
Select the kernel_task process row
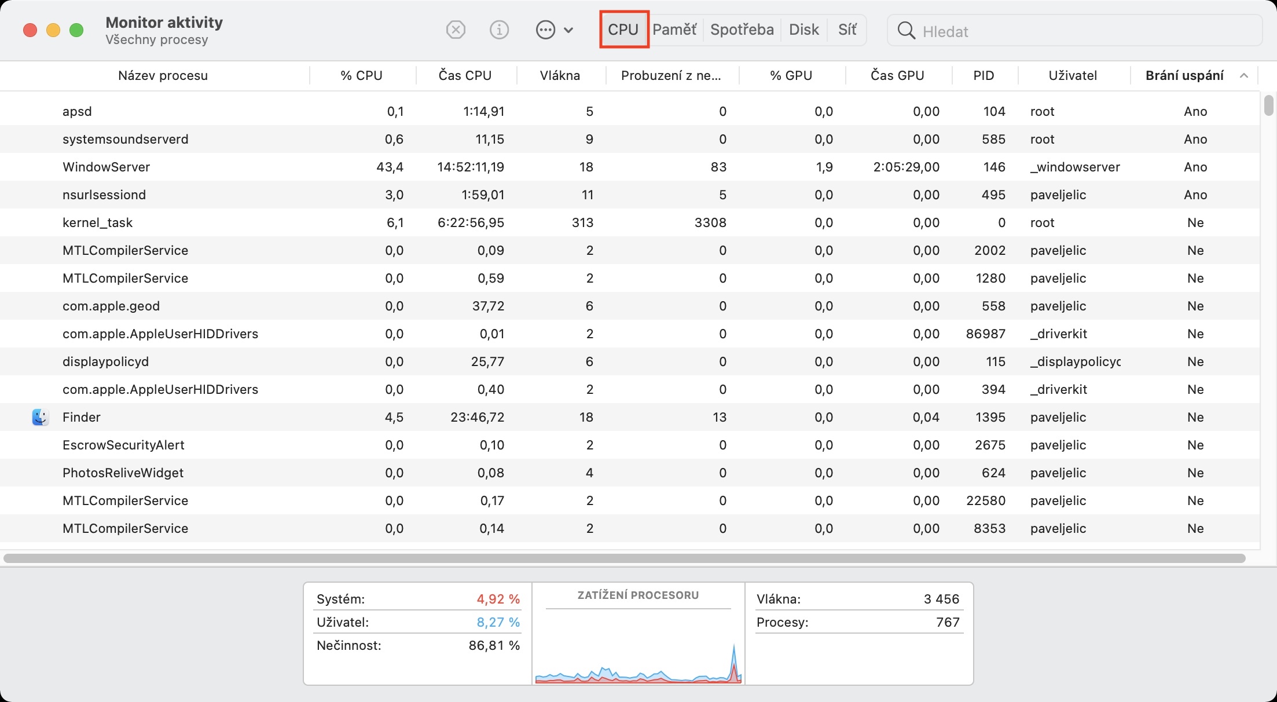coord(97,222)
